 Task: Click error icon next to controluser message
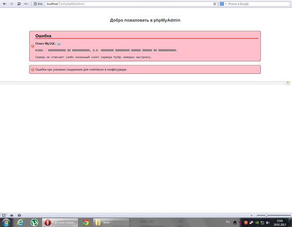pos(33,70)
